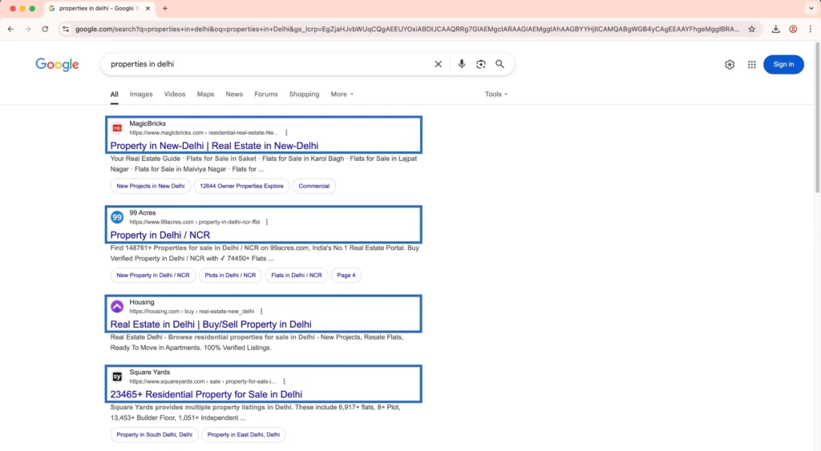Click the magicbricks.com URL breadcrumb text
The image size is (821, 451).
204,133
